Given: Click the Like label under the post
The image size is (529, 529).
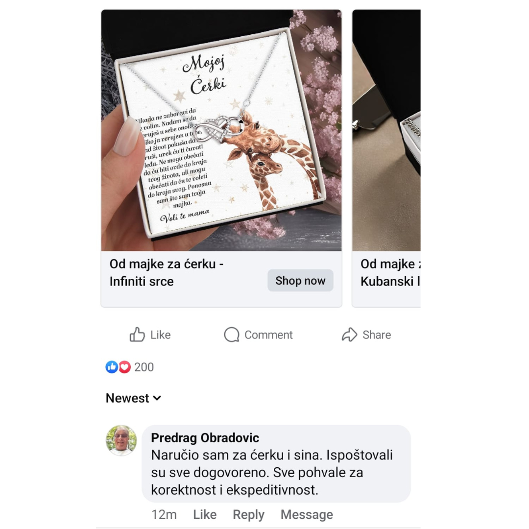Looking at the screenshot, I should pyautogui.click(x=160, y=335).
